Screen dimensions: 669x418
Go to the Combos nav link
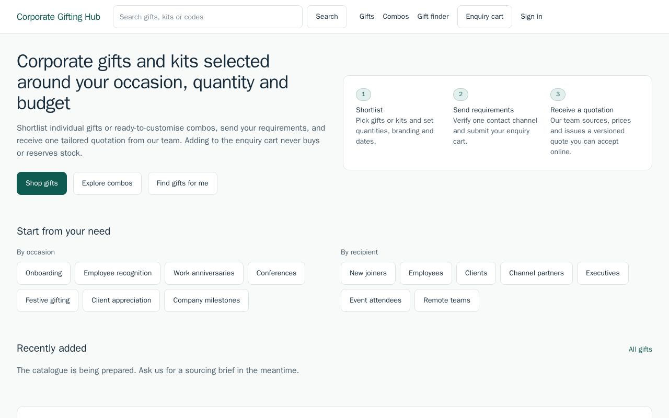point(396,17)
